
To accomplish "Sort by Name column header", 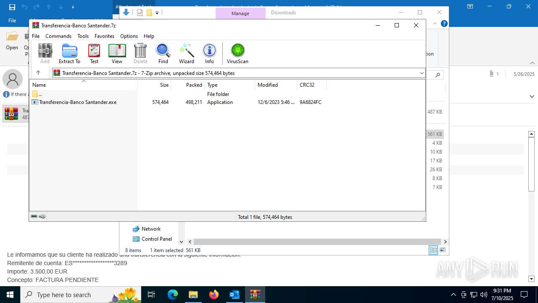I will pos(83,85).
